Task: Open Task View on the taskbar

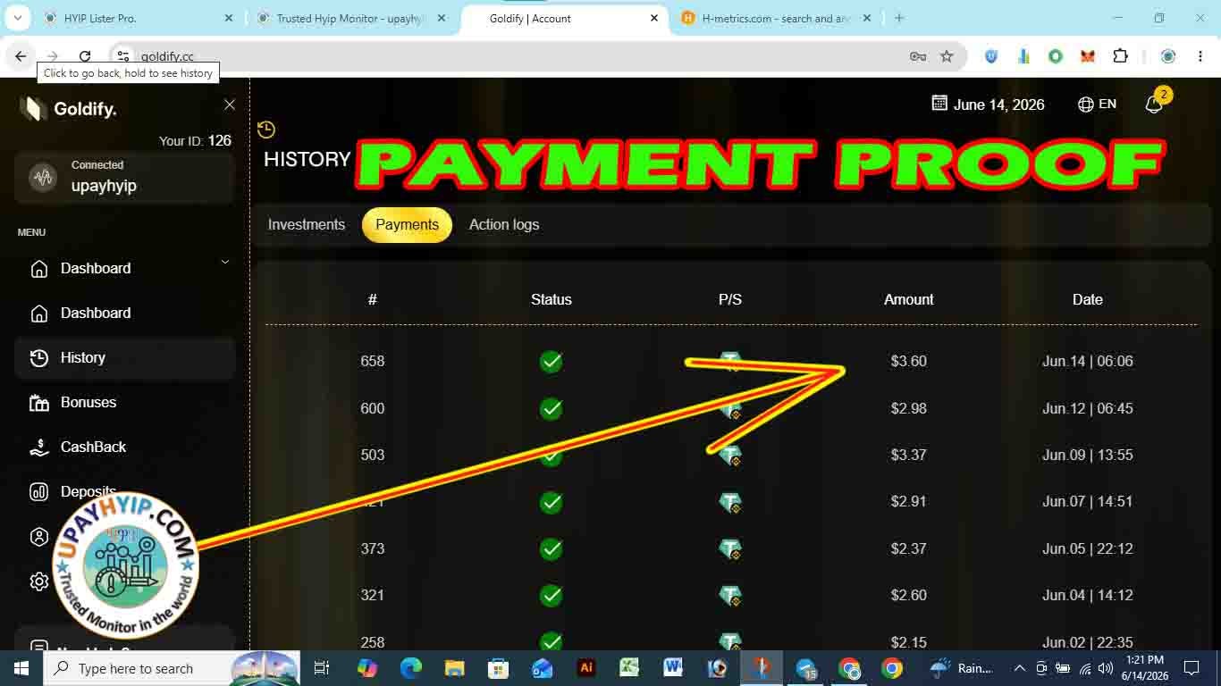Action: 322,668
